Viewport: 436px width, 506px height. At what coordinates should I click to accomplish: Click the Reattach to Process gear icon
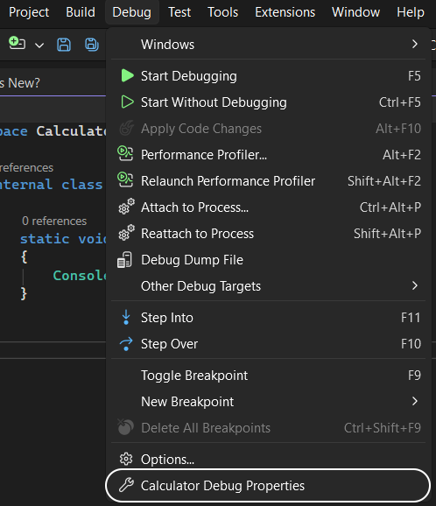(126, 233)
